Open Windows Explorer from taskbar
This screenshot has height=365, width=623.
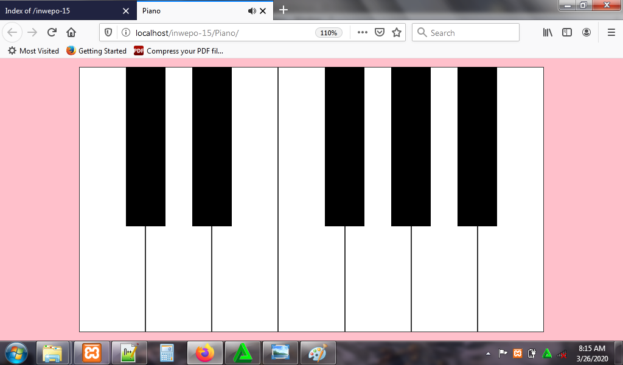click(x=53, y=353)
